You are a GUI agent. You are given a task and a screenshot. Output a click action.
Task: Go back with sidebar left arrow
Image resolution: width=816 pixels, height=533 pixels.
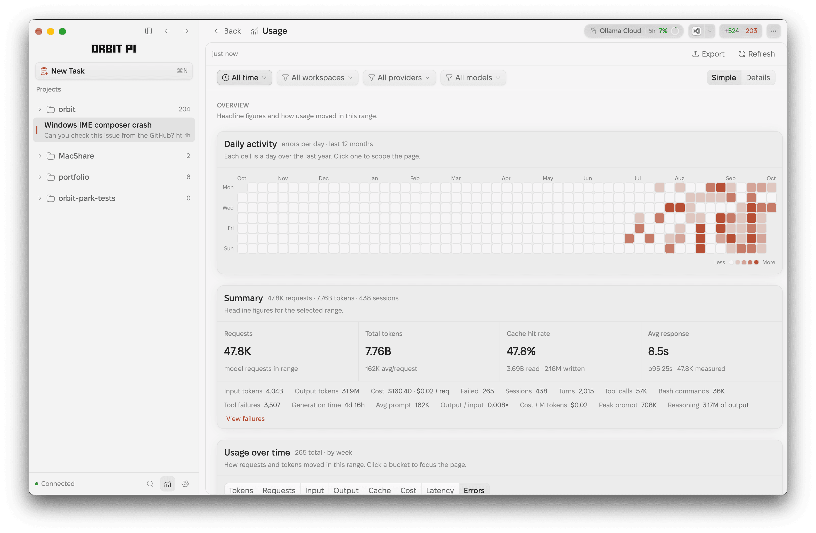tap(167, 31)
